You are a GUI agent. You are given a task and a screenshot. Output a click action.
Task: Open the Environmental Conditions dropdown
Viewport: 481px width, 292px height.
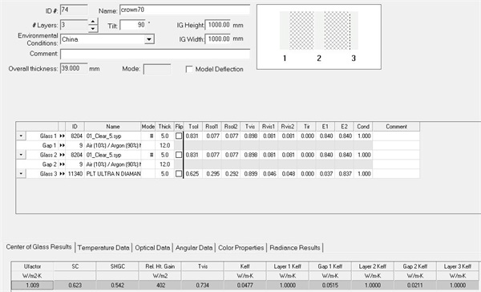[x=149, y=39]
